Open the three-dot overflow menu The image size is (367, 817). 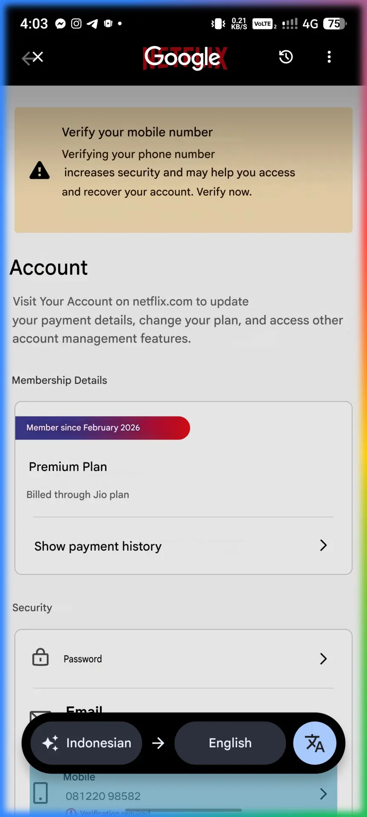click(x=329, y=57)
